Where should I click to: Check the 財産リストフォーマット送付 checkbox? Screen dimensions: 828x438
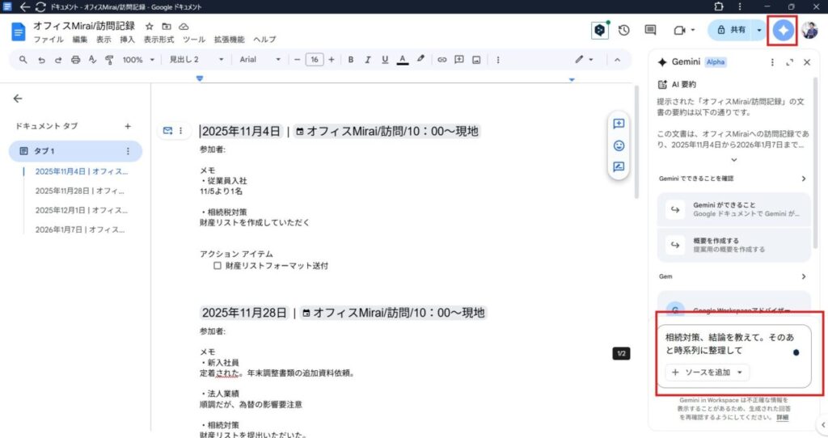click(217, 266)
